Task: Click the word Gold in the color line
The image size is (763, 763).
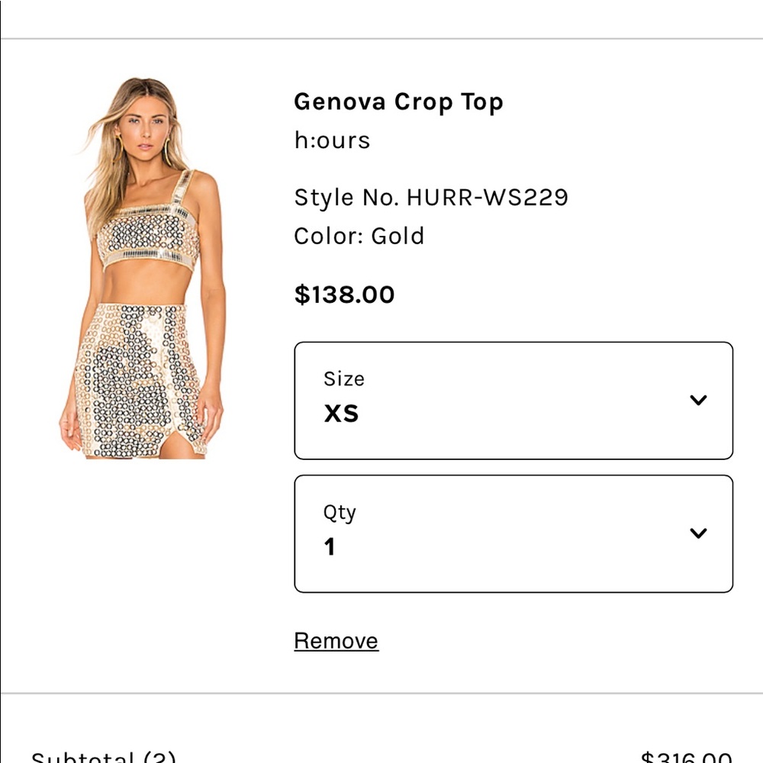Action: coord(398,236)
